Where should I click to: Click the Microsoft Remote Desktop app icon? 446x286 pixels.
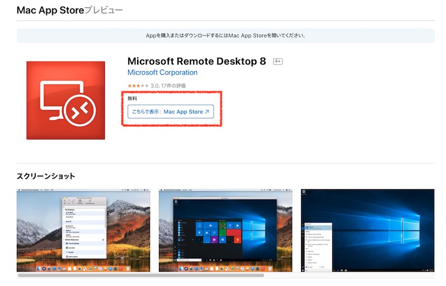[66, 100]
